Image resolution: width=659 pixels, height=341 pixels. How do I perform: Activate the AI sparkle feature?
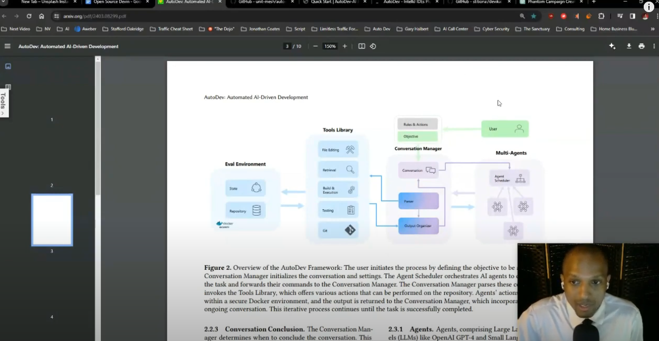[612, 46]
